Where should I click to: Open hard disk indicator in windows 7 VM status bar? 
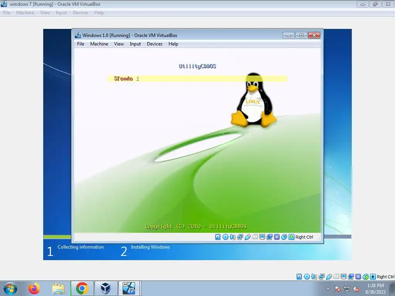tap(299, 277)
